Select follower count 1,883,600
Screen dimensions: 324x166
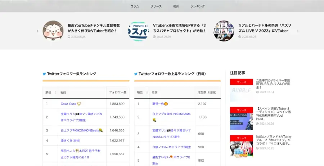pos(117,104)
